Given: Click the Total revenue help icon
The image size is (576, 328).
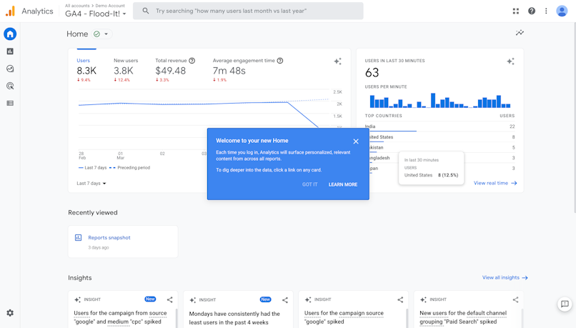Looking at the screenshot, I should [192, 61].
